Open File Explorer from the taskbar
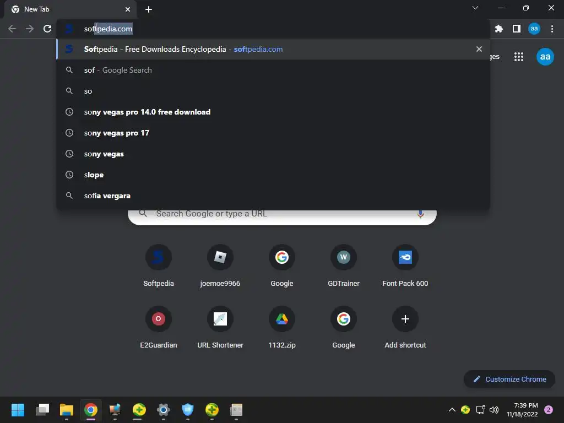Viewport: 564px width, 423px height. click(x=67, y=410)
